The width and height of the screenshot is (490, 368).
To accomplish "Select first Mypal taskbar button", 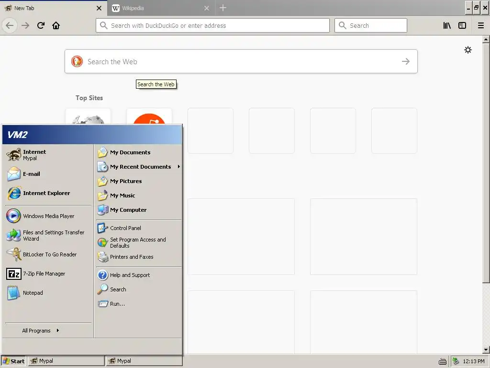I will [66, 361].
